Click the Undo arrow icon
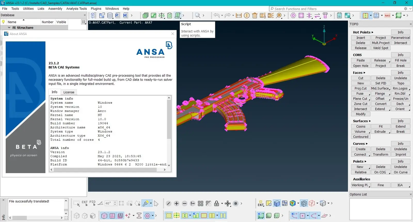413x222 pixels. coord(216,15)
